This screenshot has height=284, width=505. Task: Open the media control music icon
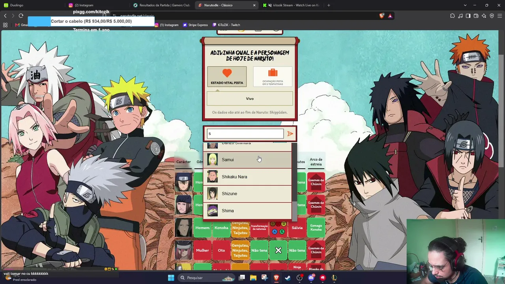tap(460, 16)
